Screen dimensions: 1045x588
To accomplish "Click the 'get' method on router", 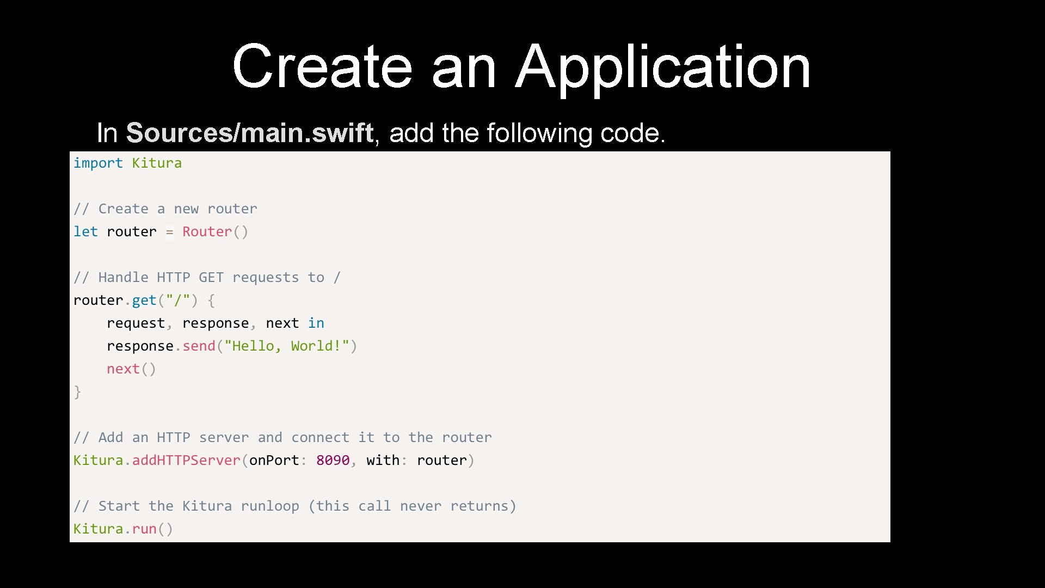I will click(x=144, y=300).
